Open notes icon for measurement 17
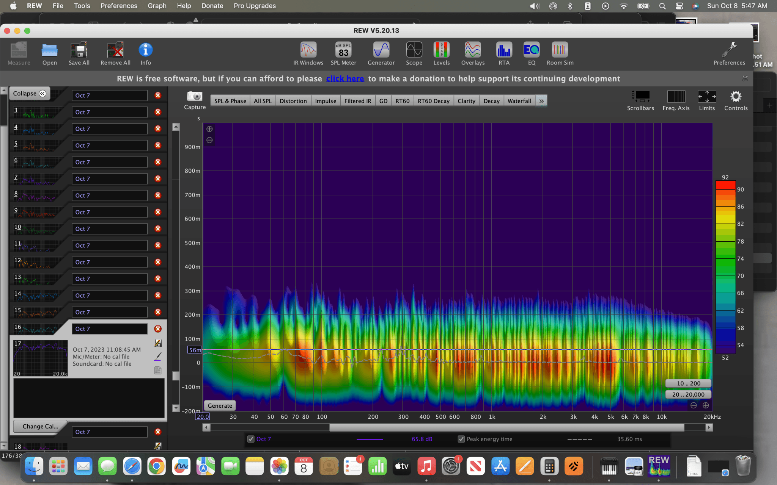Screen dimensions: 777x485 (x=158, y=370)
